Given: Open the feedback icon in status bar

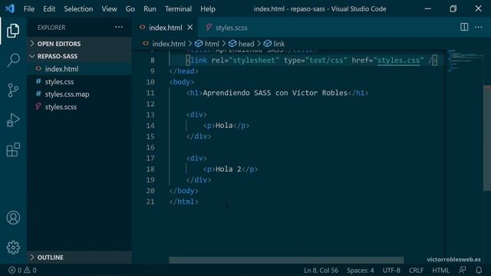Looking at the screenshot, I should click(x=462, y=270).
